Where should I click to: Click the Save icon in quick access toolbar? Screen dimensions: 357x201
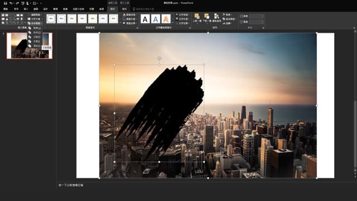click(6, 3)
